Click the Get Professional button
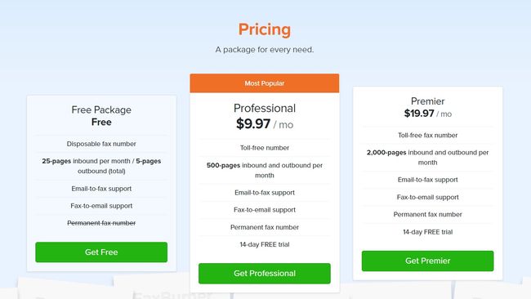The image size is (531, 299). pos(265,273)
